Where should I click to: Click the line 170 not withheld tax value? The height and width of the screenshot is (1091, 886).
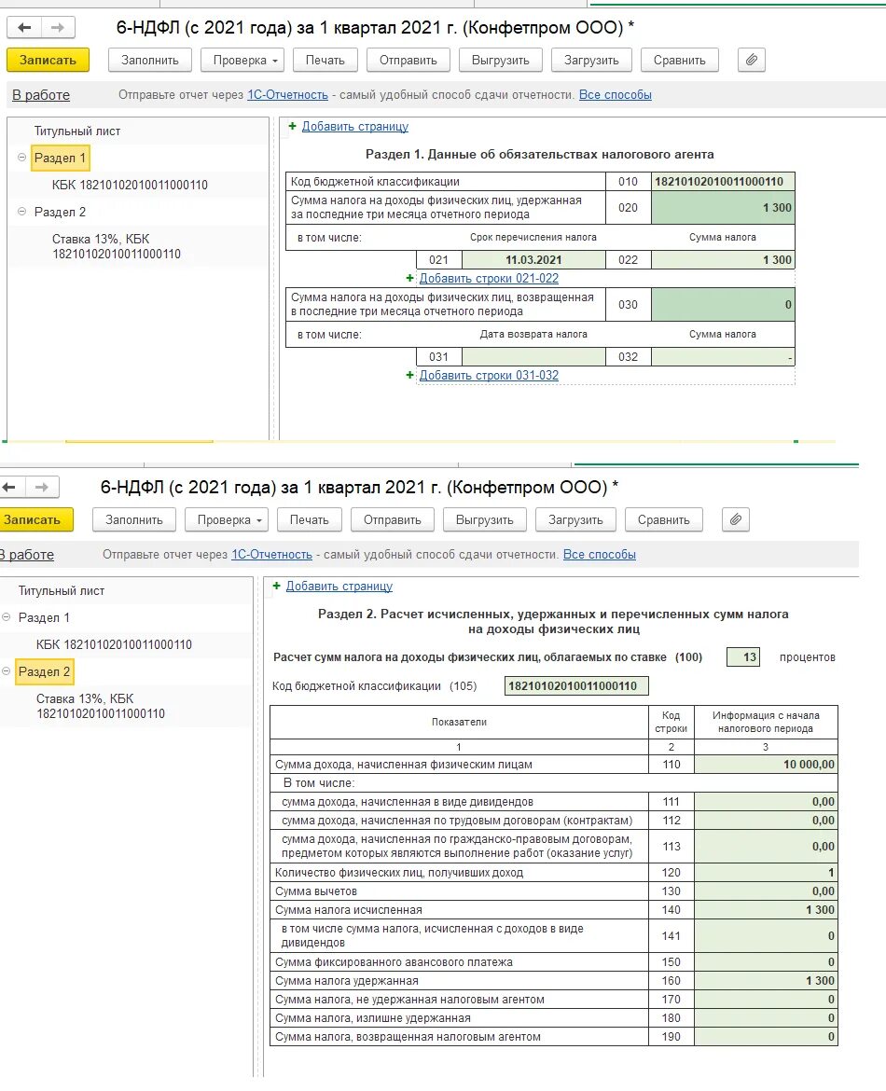(x=767, y=1000)
